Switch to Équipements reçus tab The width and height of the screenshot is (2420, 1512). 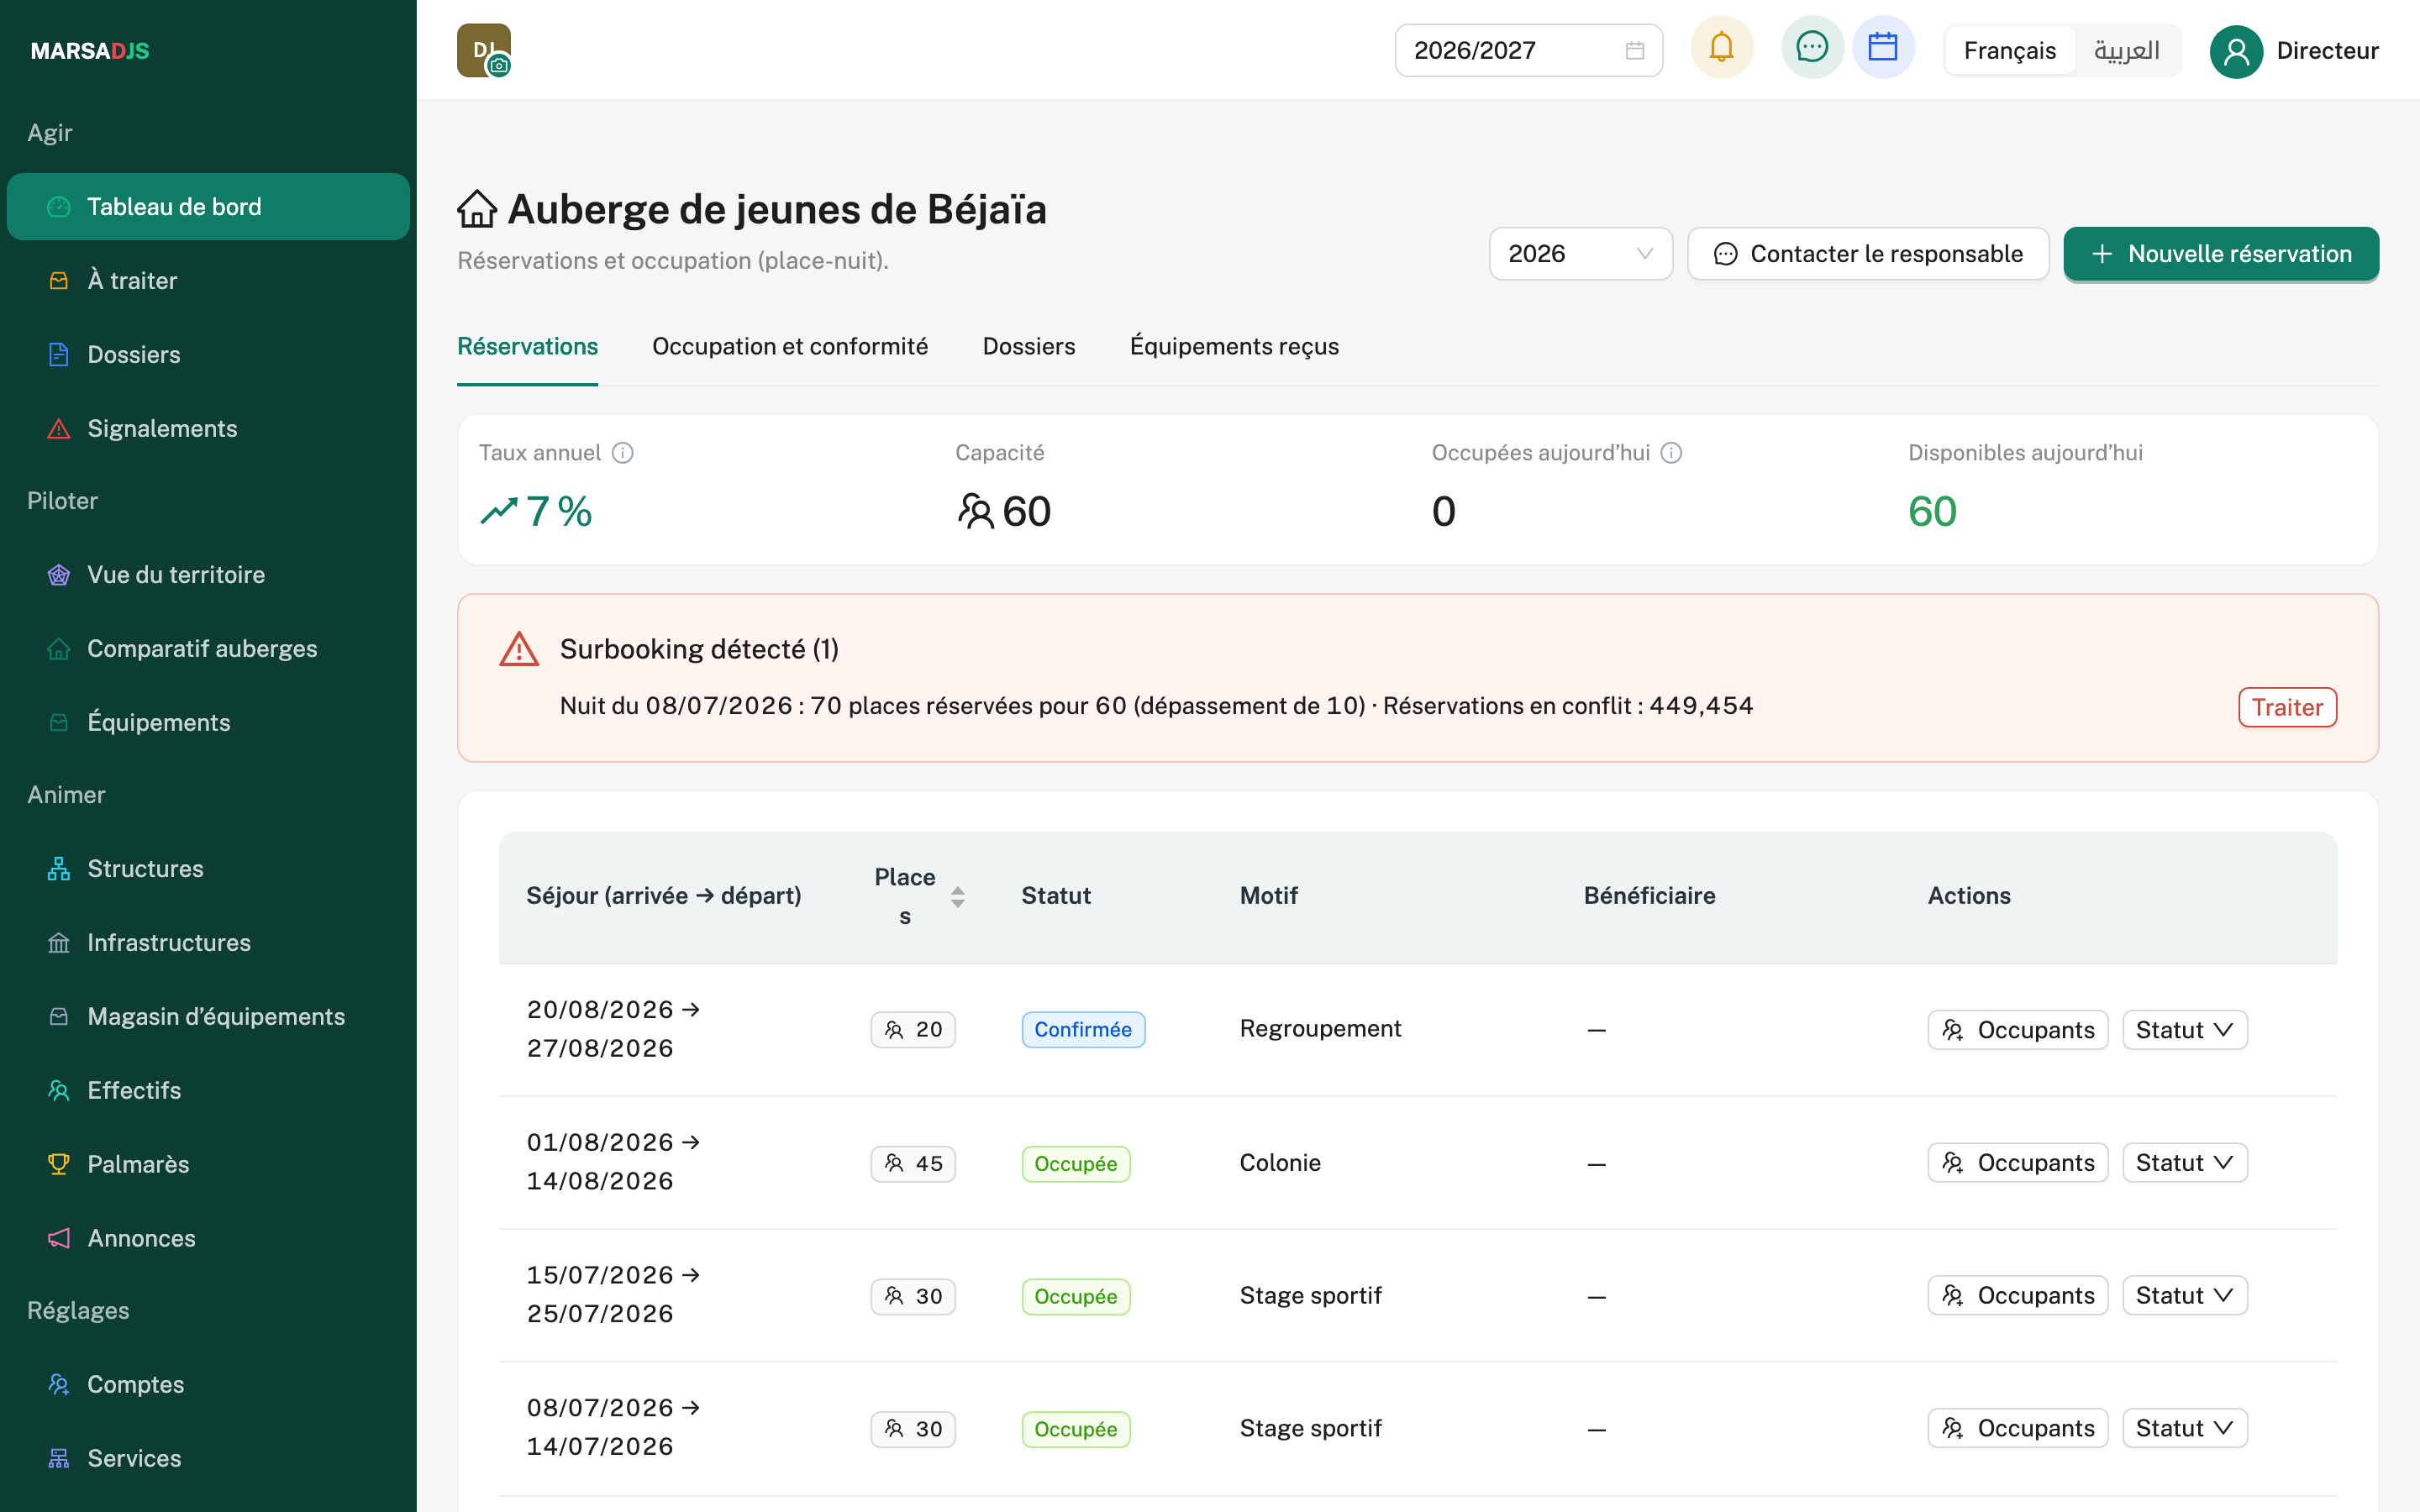[x=1234, y=346]
